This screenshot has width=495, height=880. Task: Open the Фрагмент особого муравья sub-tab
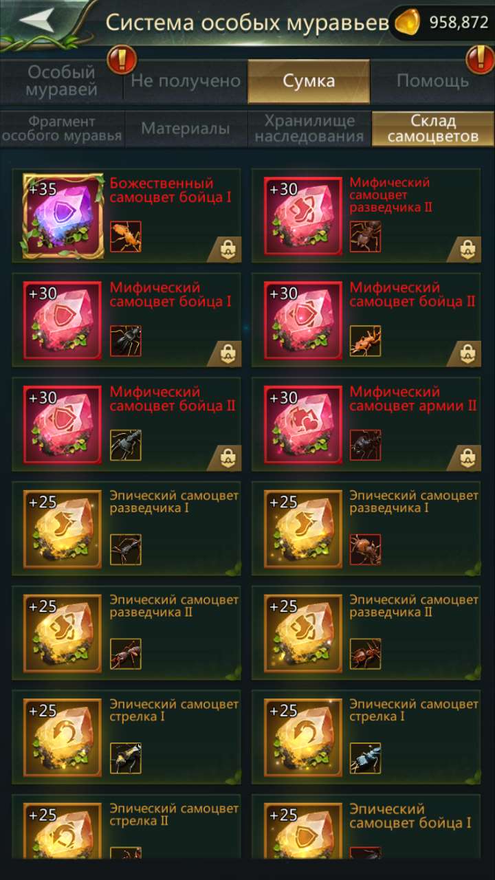62,129
